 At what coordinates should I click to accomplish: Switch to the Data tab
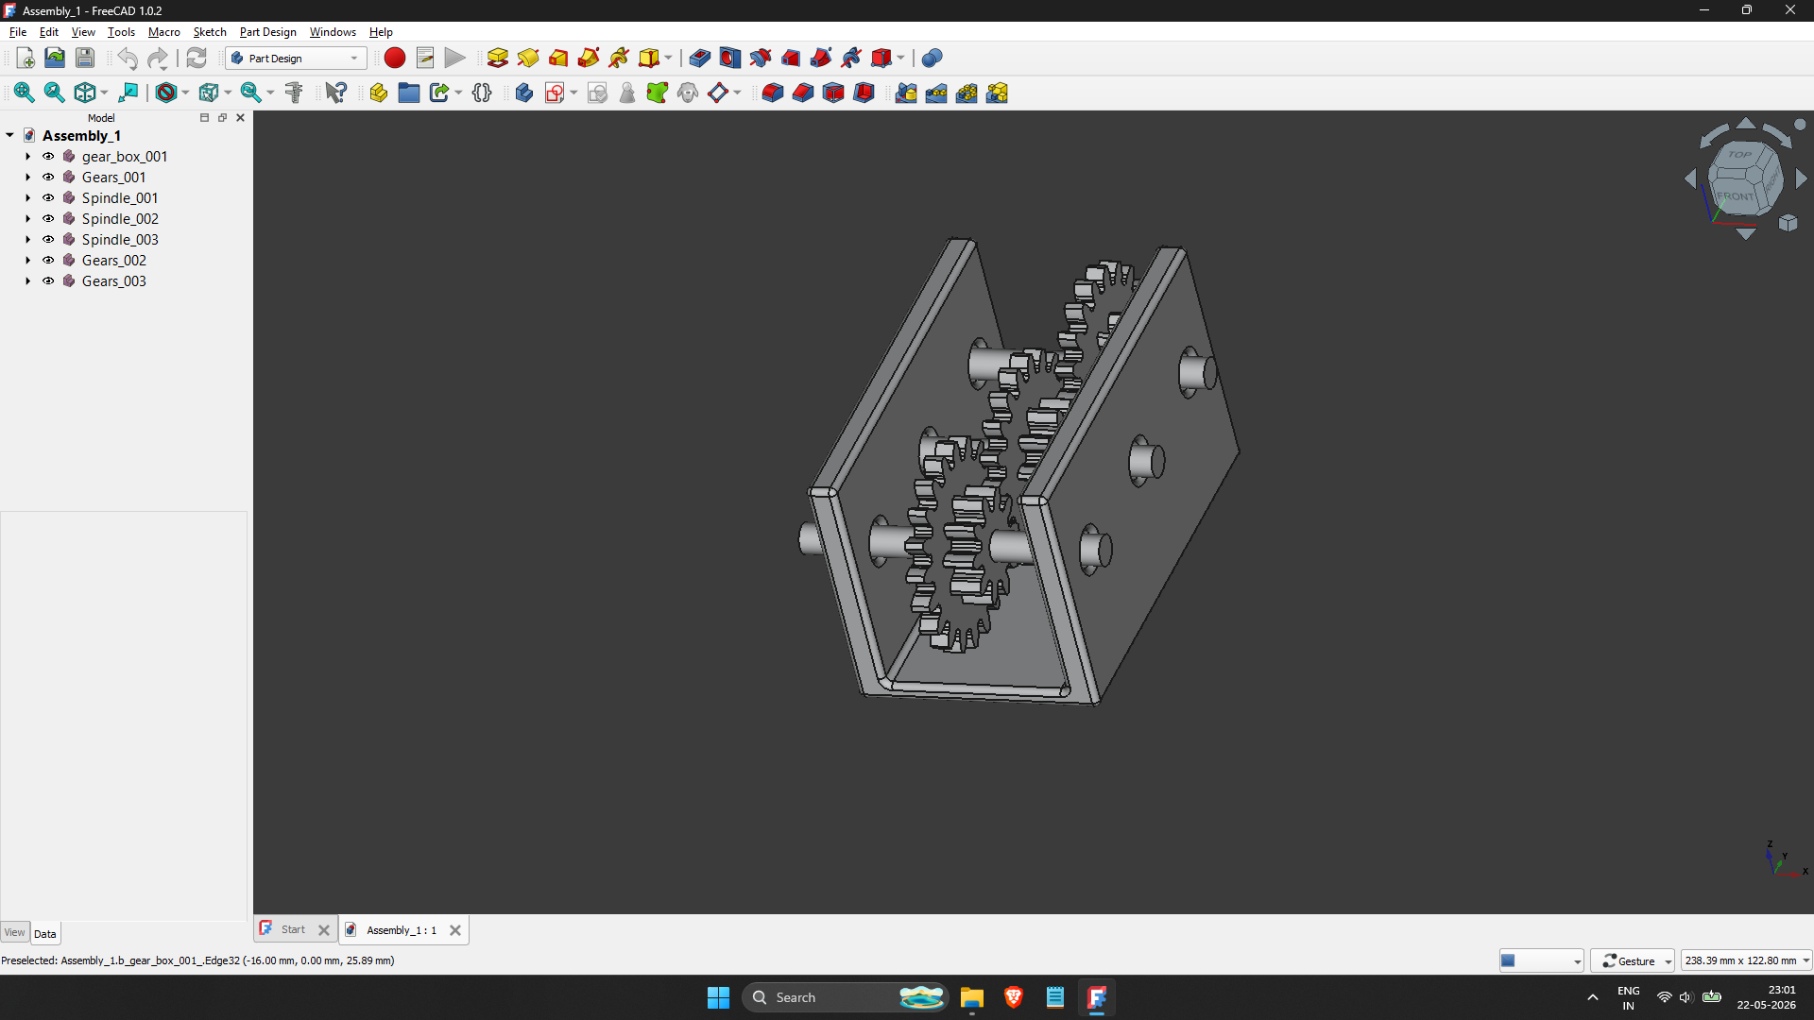pos(45,933)
